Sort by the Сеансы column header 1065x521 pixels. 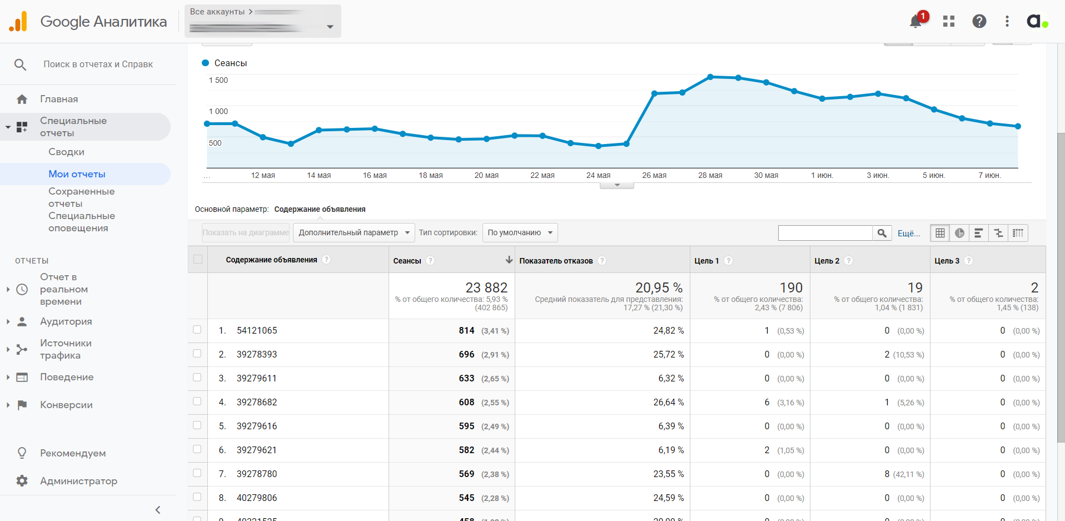coord(407,261)
